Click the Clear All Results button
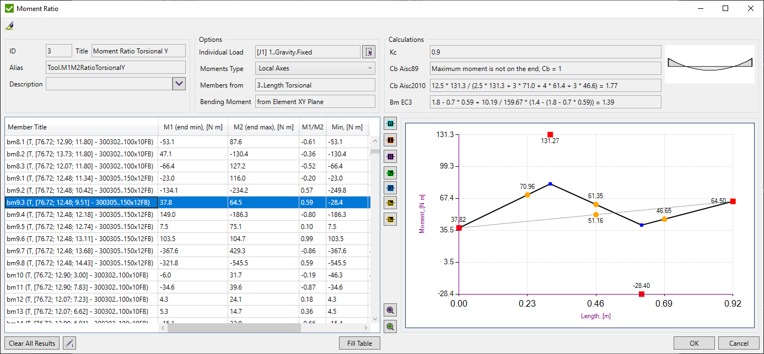This screenshot has width=764, height=354. [32, 343]
